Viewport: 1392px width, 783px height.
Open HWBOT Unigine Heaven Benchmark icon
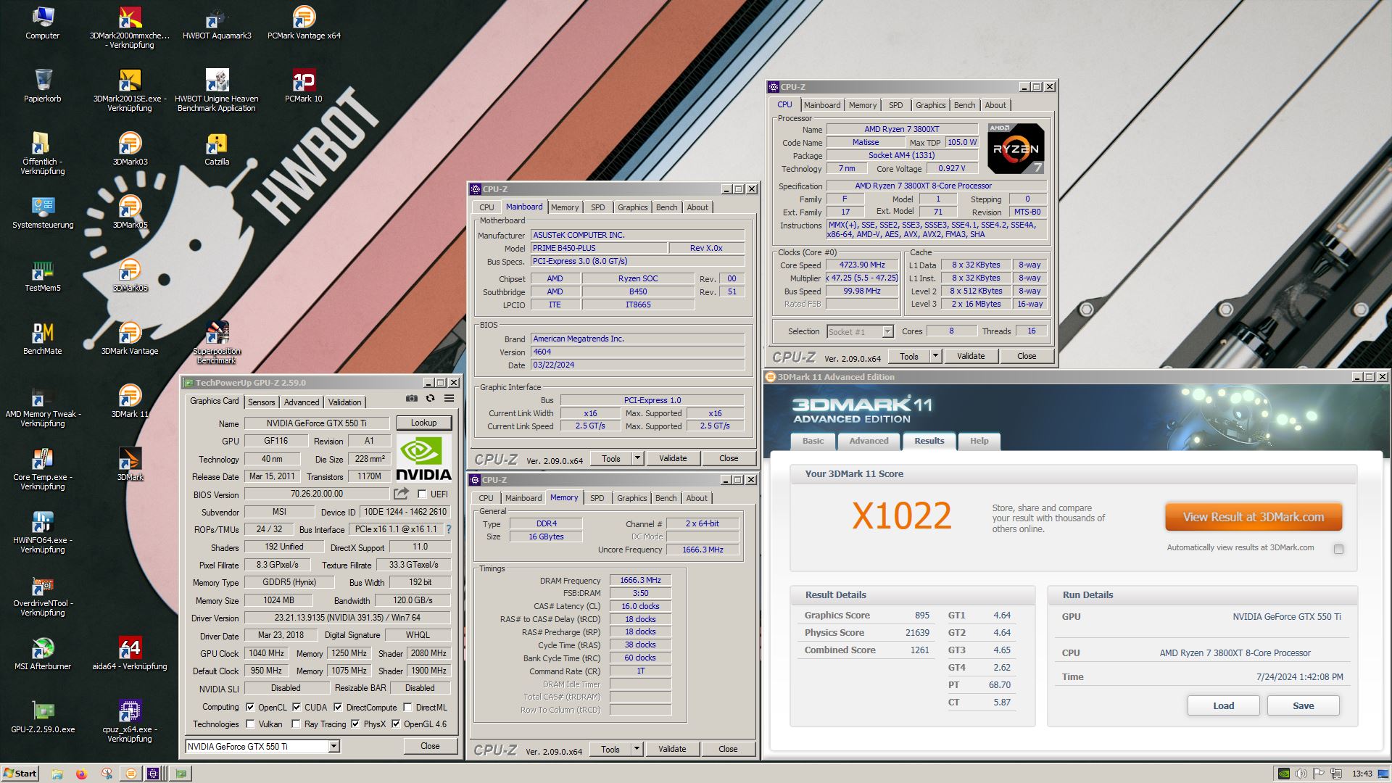coord(217,90)
